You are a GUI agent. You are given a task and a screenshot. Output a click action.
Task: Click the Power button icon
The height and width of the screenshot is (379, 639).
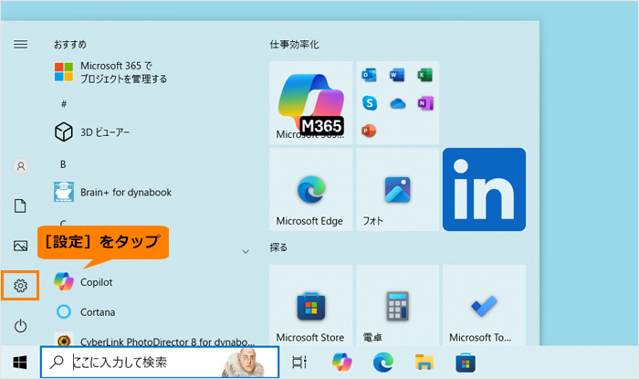point(20,326)
